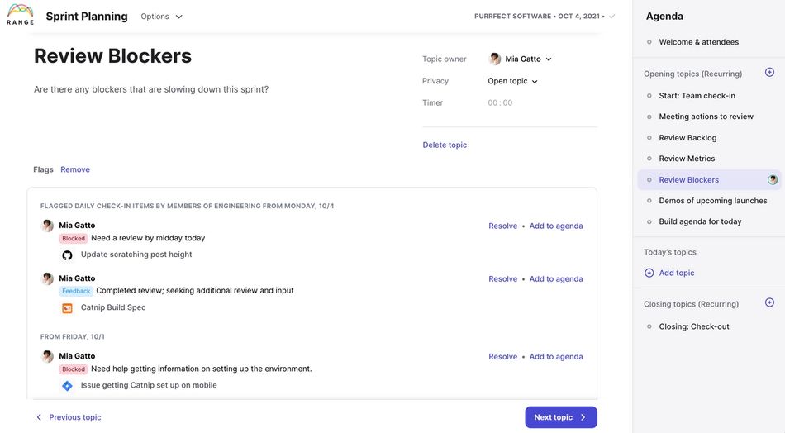
Task: Click the Delete topic link
Action: tap(445, 145)
